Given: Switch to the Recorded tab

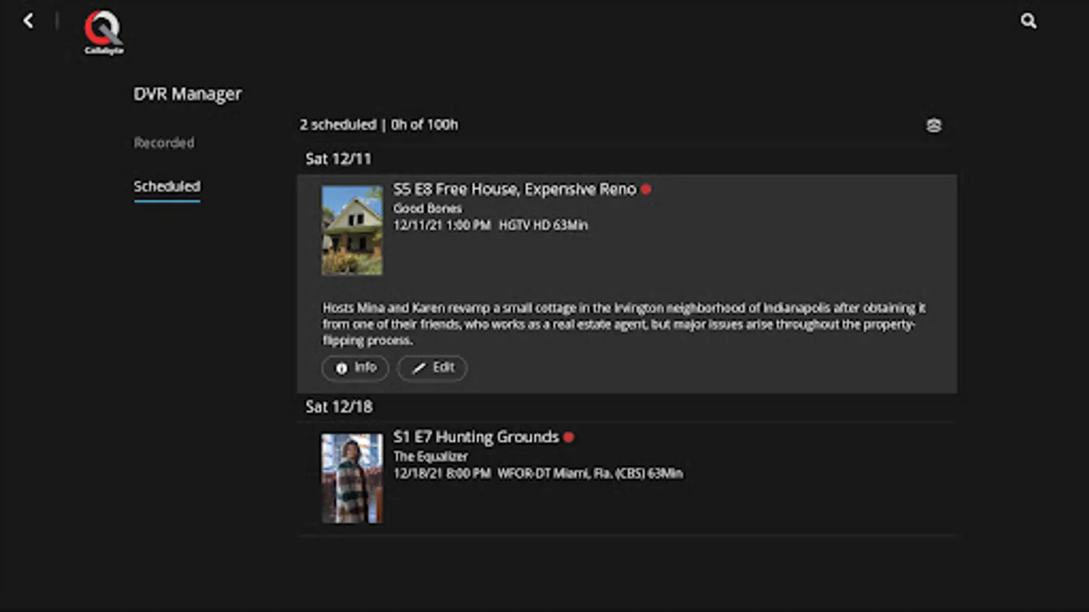Looking at the screenshot, I should pos(164,143).
